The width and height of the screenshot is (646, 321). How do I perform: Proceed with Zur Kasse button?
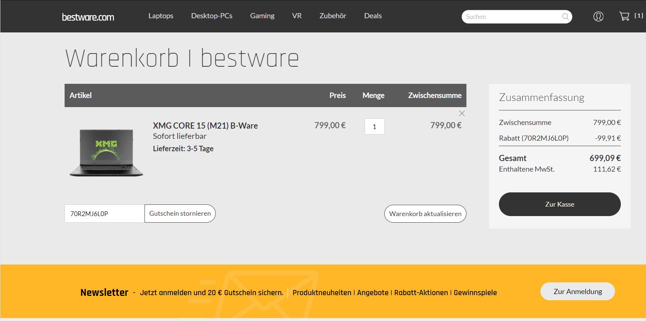pyautogui.click(x=560, y=204)
